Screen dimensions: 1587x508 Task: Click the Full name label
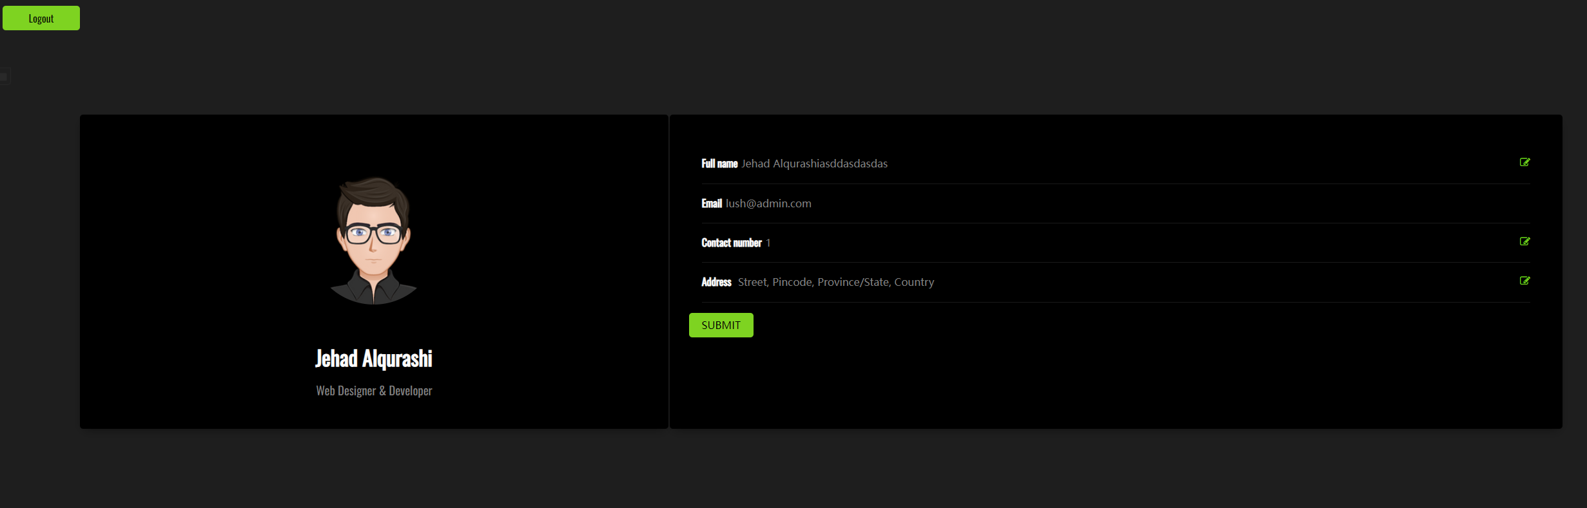point(719,164)
